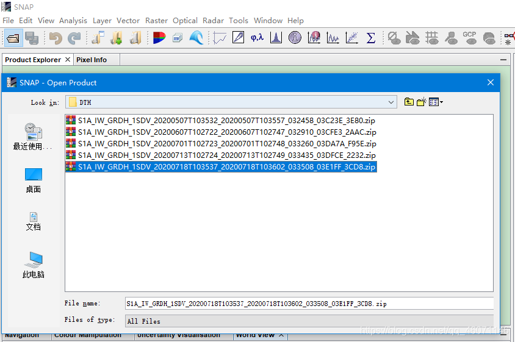Screen dimensions: 515x342
Task: Toggle the pin overlay icon
Action: [x=451, y=38]
